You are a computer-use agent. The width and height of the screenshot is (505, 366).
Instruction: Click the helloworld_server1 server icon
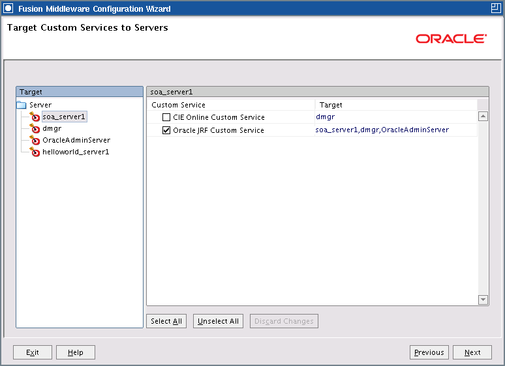click(x=35, y=152)
